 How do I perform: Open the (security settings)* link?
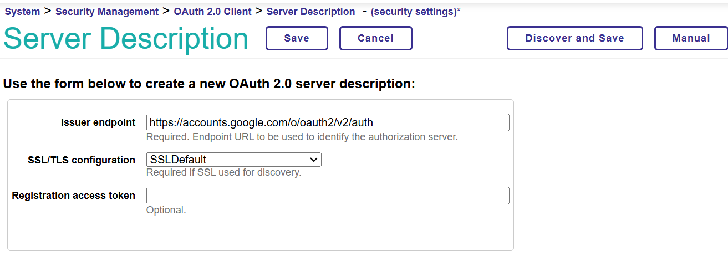tap(415, 12)
